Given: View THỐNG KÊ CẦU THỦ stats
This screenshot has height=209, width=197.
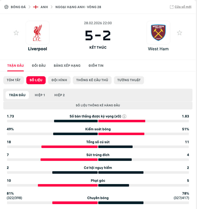Looking at the screenshot, I should 92,80.
